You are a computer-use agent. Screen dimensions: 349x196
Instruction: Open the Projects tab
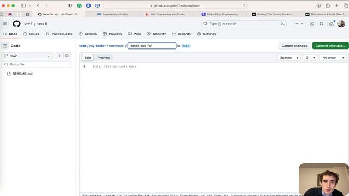(112, 34)
